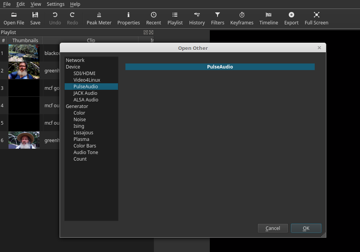Open the Settings menu

pos(56,4)
